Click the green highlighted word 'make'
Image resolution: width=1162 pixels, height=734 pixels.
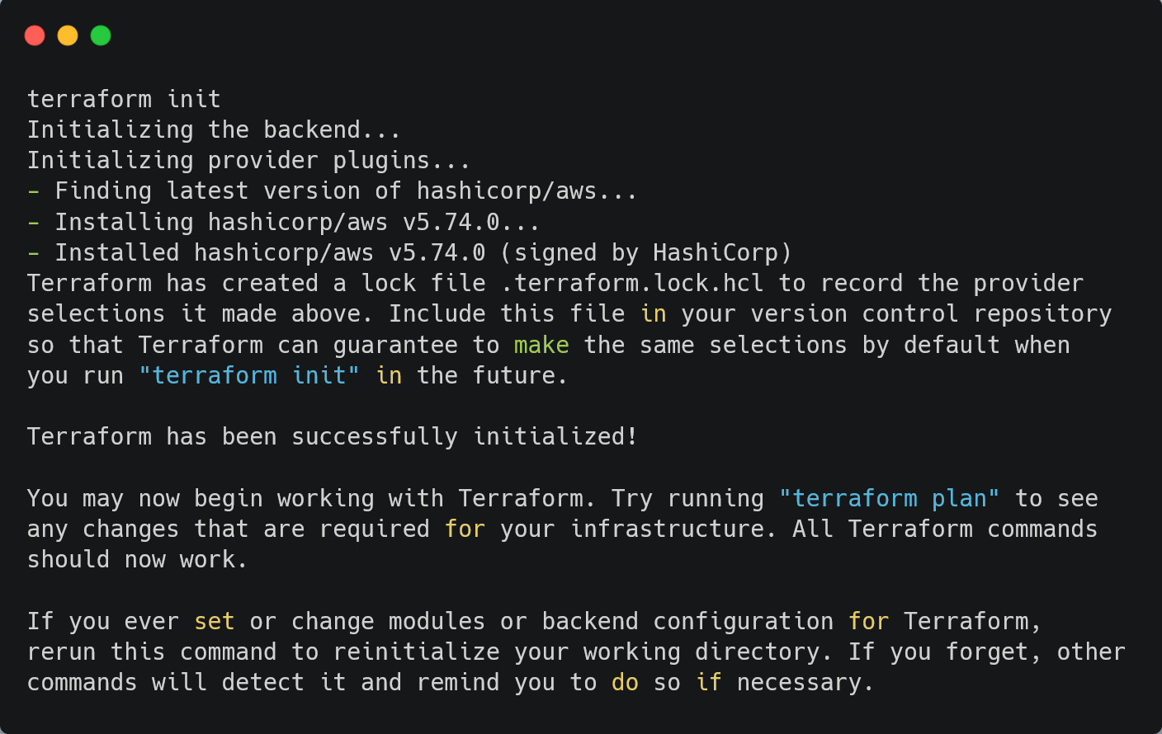click(541, 345)
